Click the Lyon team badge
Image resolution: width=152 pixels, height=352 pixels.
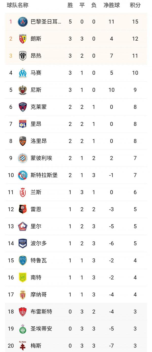click(x=23, y=124)
